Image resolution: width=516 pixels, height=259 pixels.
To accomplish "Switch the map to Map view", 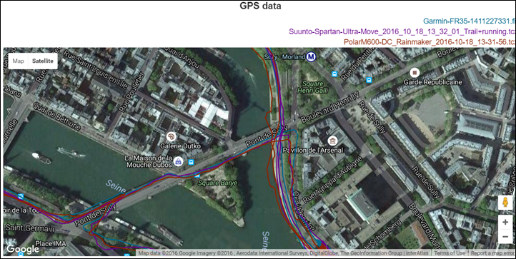I will (x=18, y=61).
